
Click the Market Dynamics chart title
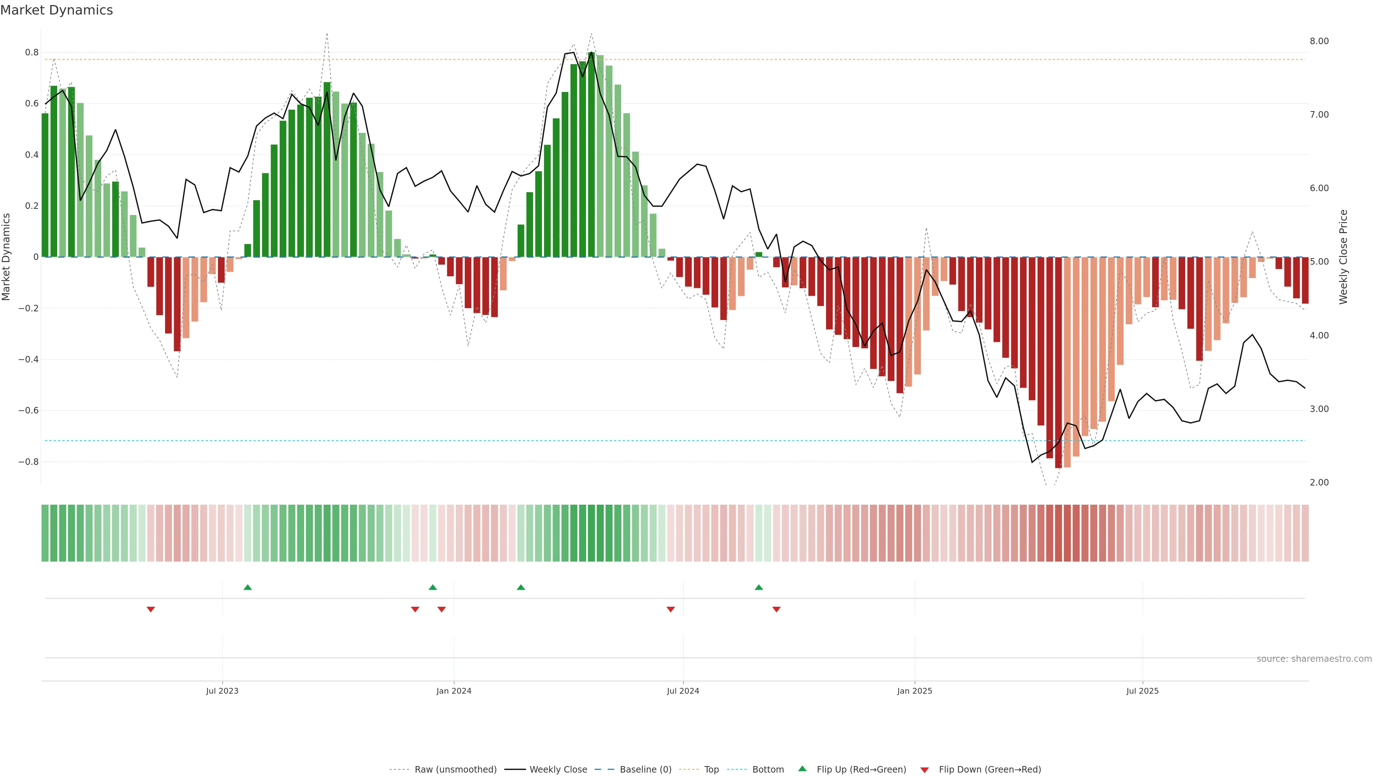pos(57,10)
